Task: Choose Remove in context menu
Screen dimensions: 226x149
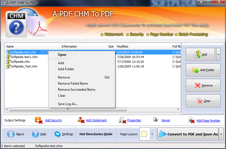Action: [x=82, y=77]
